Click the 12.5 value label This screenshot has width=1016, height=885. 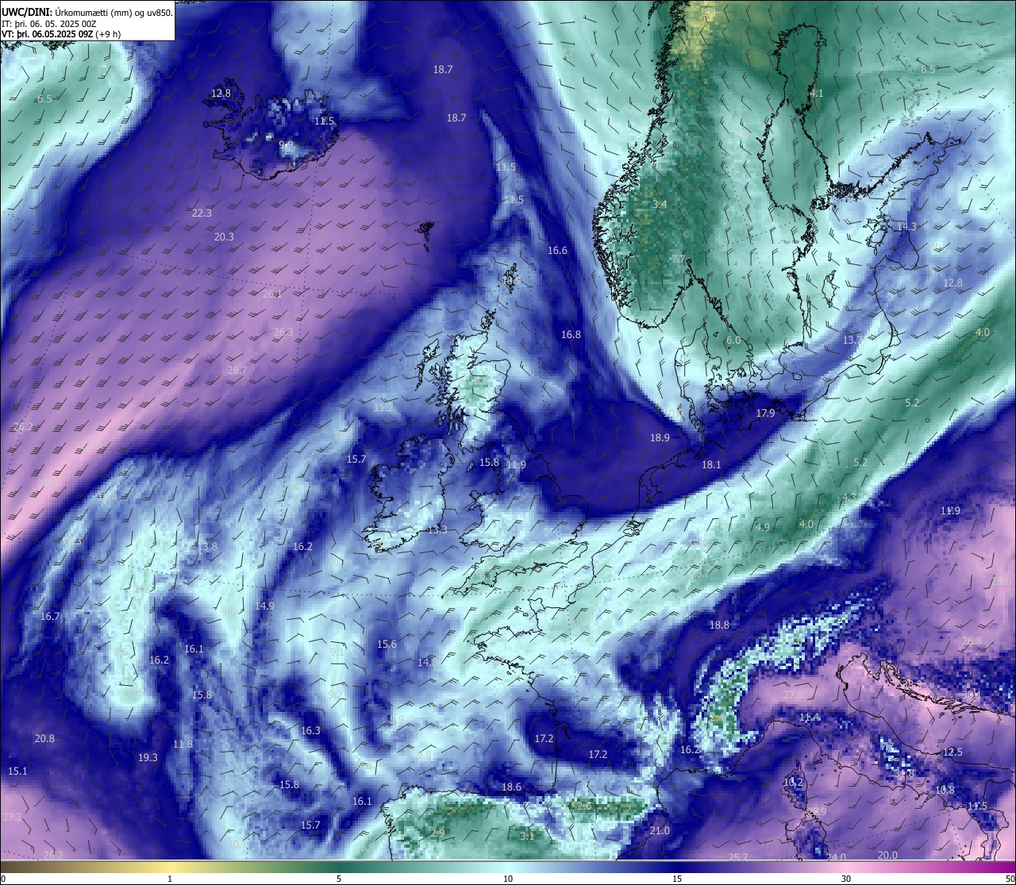952,752
